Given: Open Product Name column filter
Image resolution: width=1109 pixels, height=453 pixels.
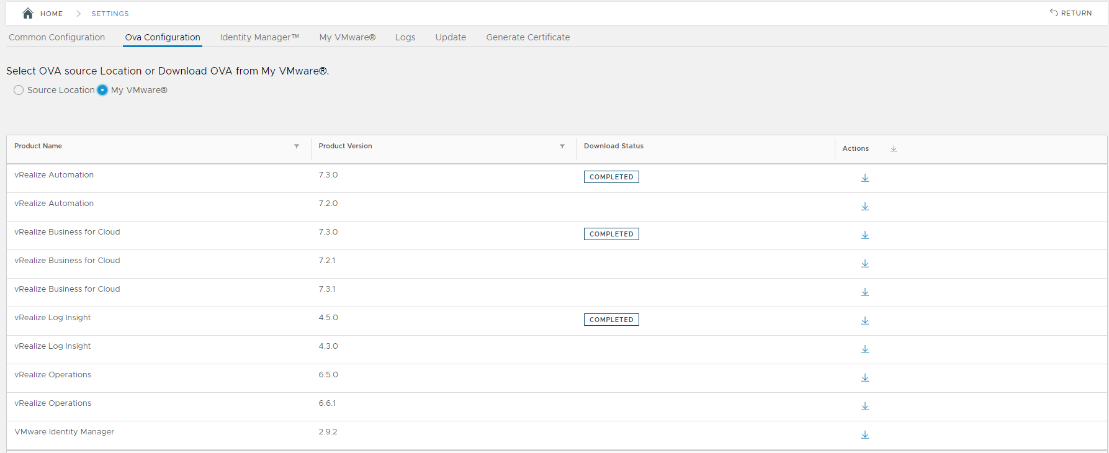Looking at the screenshot, I should pyautogui.click(x=297, y=146).
